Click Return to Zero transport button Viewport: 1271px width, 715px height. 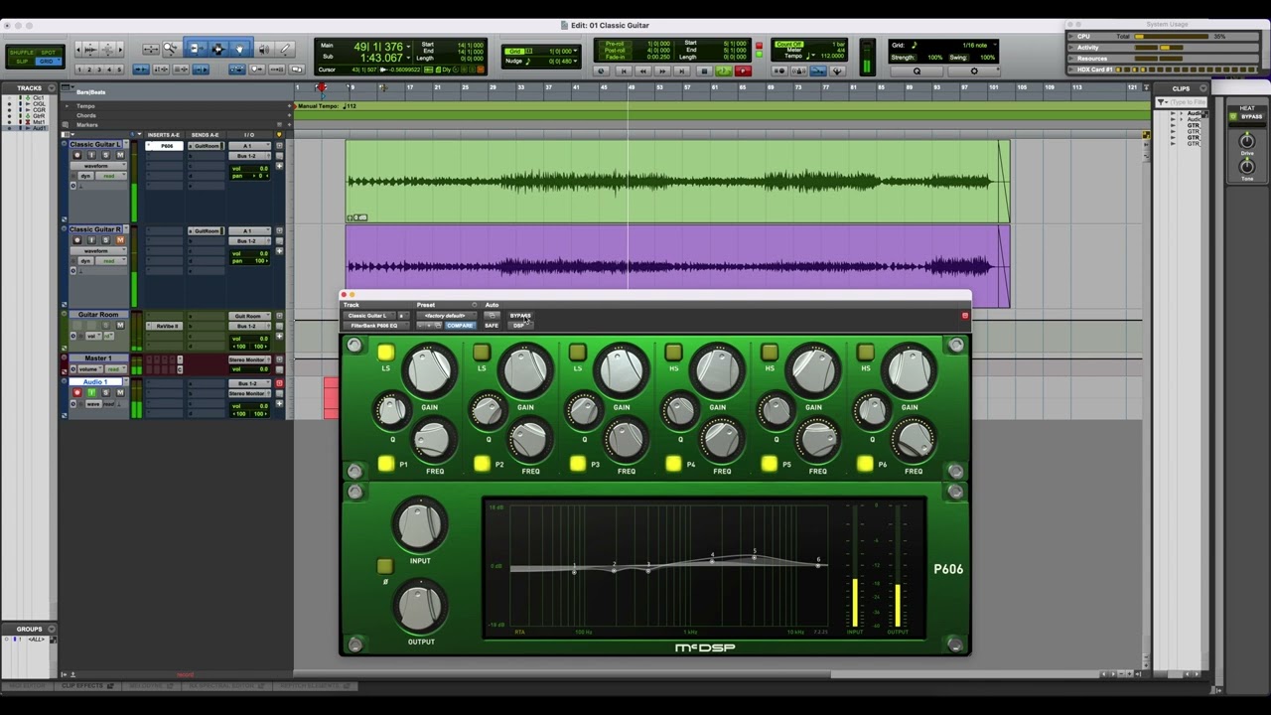pyautogui.click(x=624, y=71)
